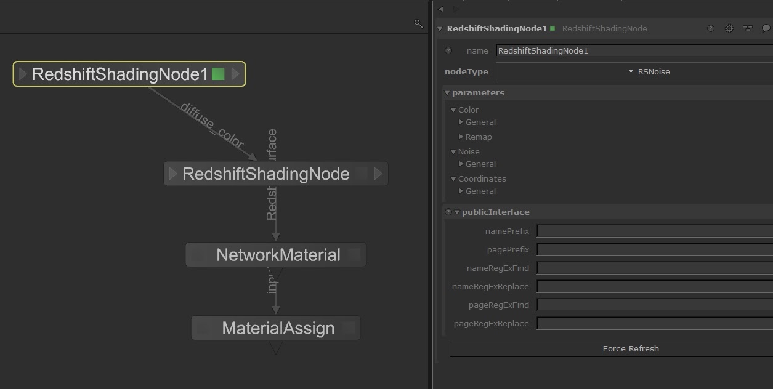The width and height of the screenshot is (773, 389).
Task: Go back in Parameters panel history
Action: pos(440,9)
